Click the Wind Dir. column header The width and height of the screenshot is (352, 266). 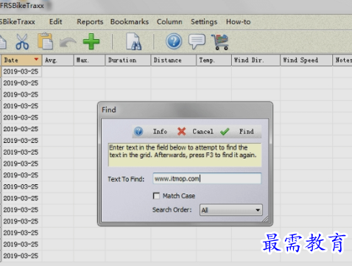[256, 60]
